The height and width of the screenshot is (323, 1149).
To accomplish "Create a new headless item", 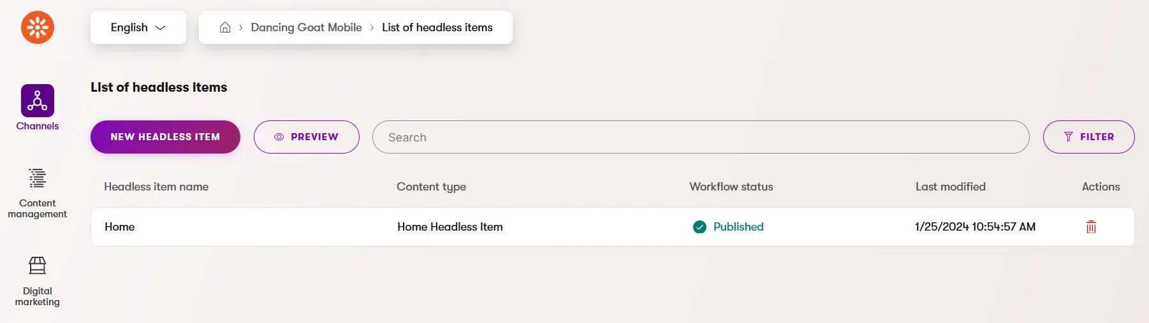I will (x=165, y=137).
